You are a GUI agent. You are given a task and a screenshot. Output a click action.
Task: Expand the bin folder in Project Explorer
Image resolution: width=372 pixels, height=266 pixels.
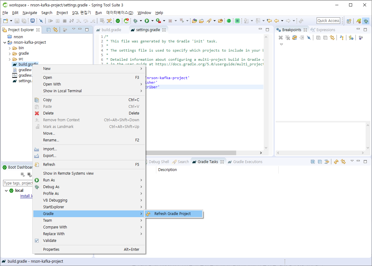10,48
